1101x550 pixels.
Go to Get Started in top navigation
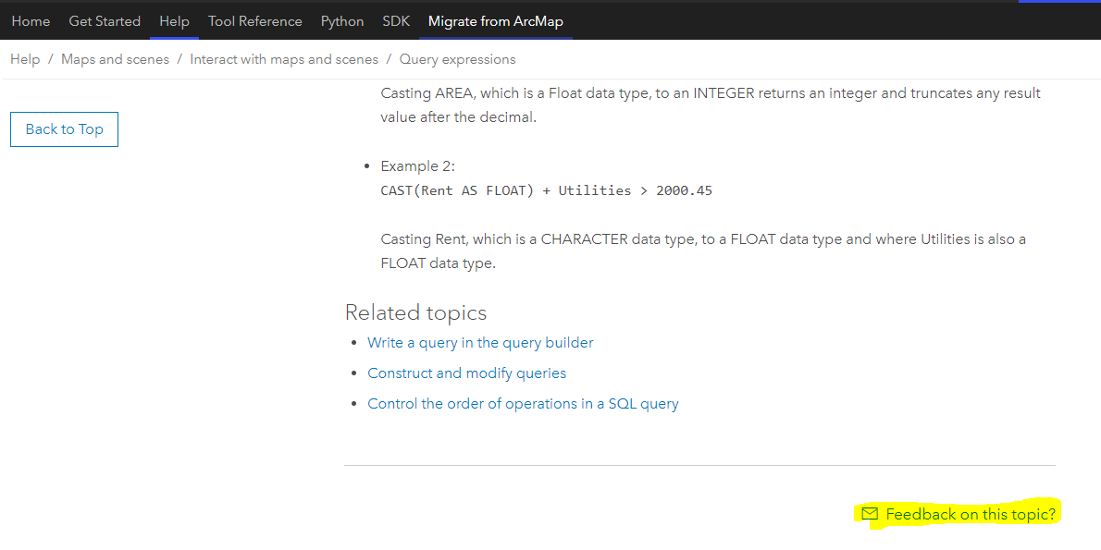pos(105,21)
